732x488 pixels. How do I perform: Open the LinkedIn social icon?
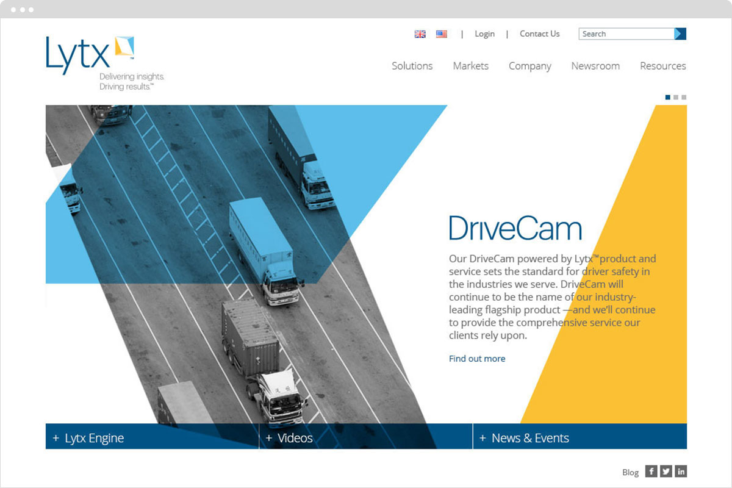pyautogui.click(x=681, y=471)
